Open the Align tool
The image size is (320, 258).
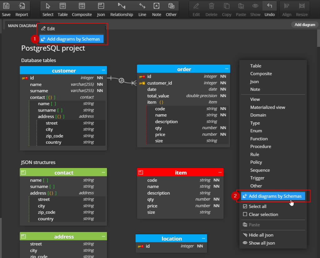[x=287, y=9]
